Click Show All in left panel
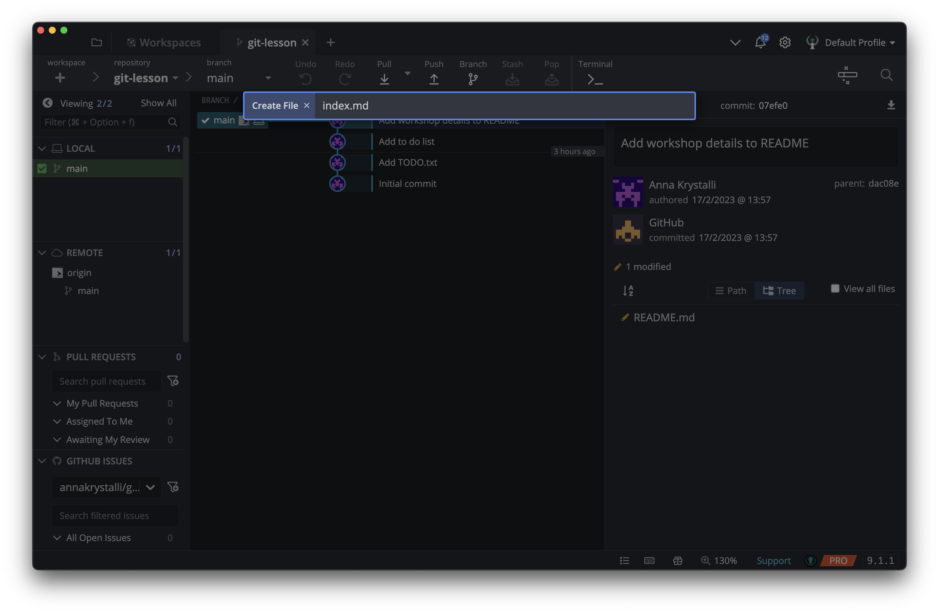The image size is (939, 613). [x=158, y=103]
